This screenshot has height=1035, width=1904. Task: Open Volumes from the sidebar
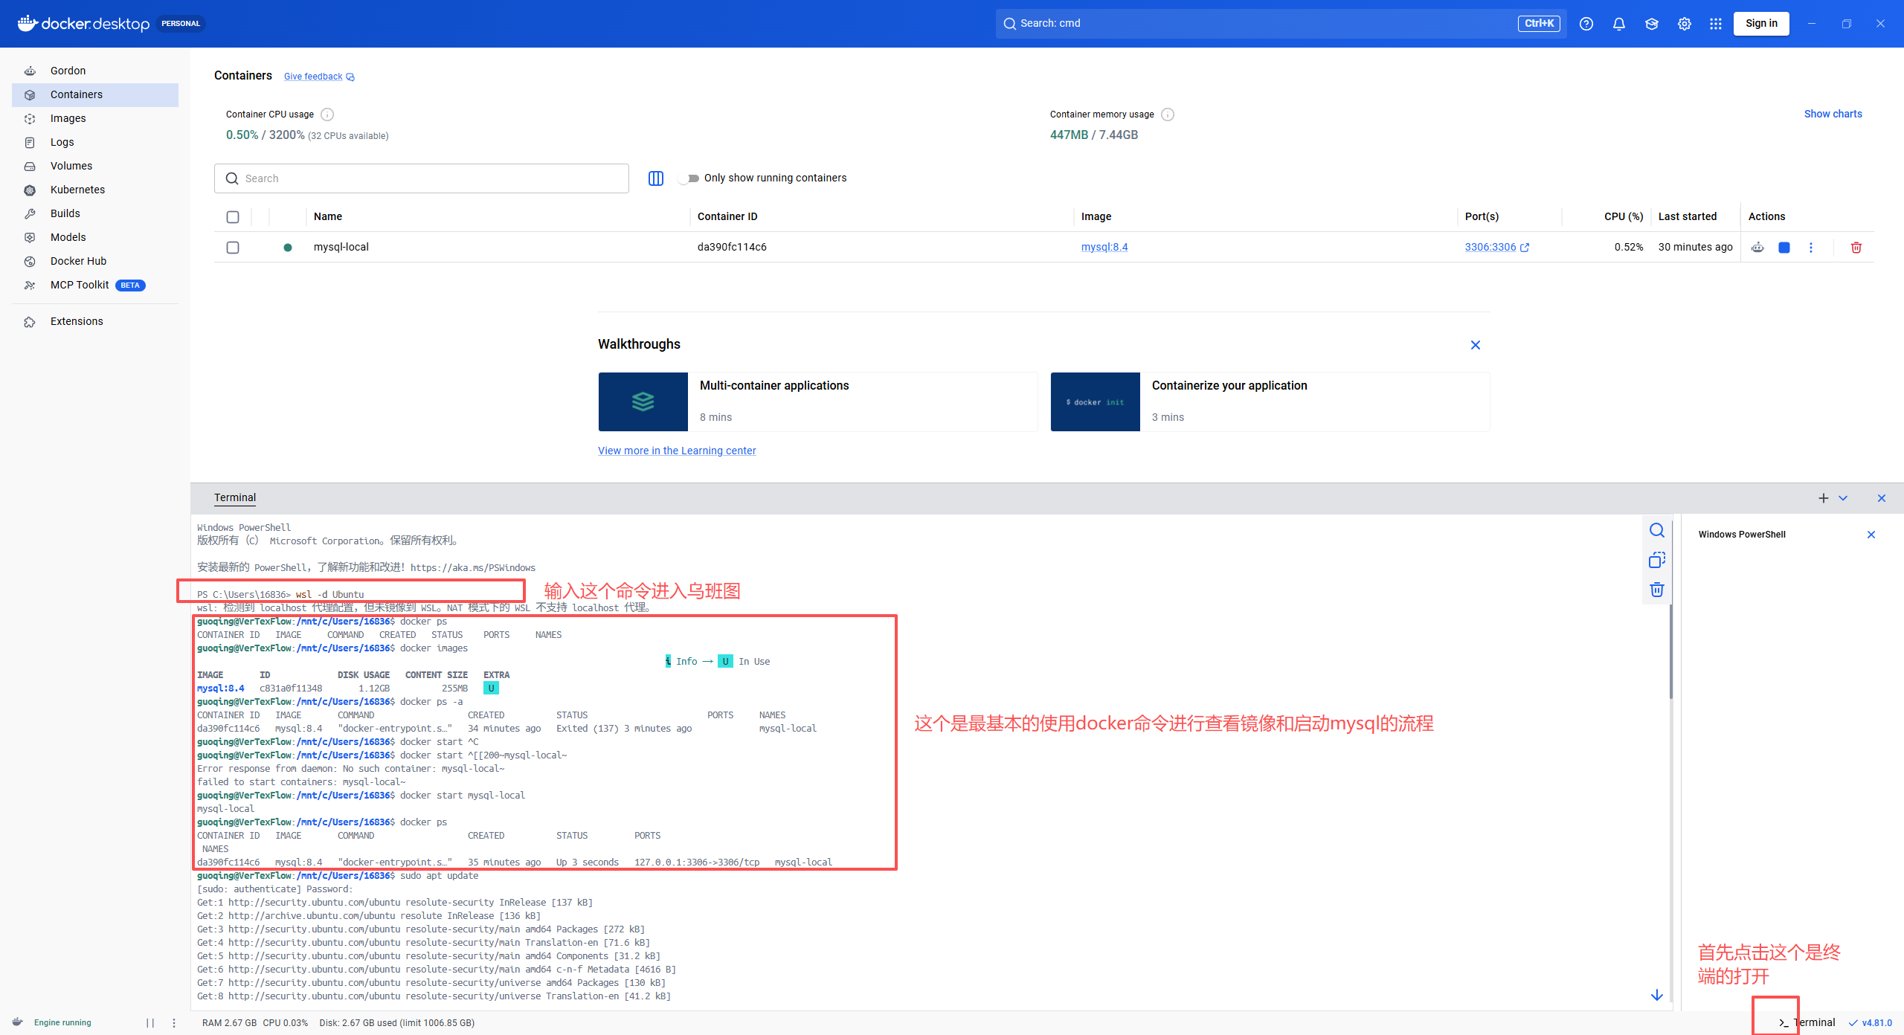95,166
